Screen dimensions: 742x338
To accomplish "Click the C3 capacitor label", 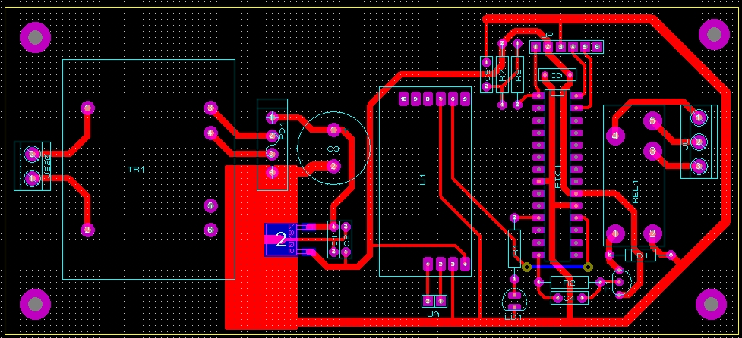I will tap(333, 149).
